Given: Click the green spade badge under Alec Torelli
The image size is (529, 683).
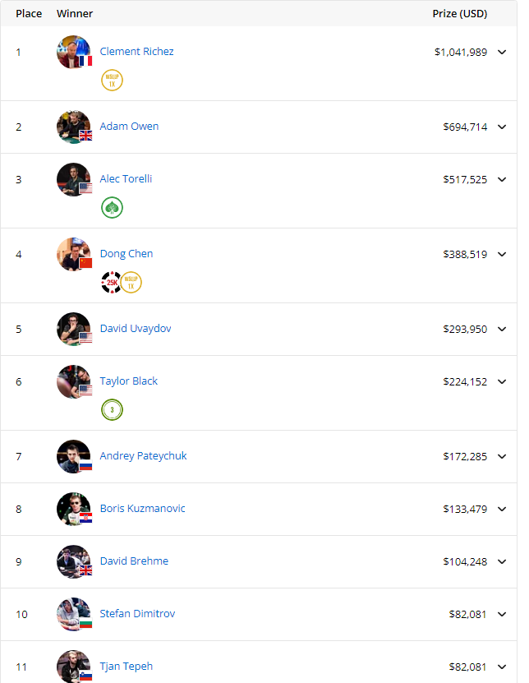Looking at the screenshot, I should pos(112,208).
